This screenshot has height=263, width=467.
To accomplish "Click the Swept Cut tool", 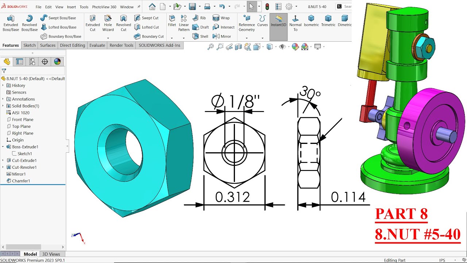I will 146,18.
